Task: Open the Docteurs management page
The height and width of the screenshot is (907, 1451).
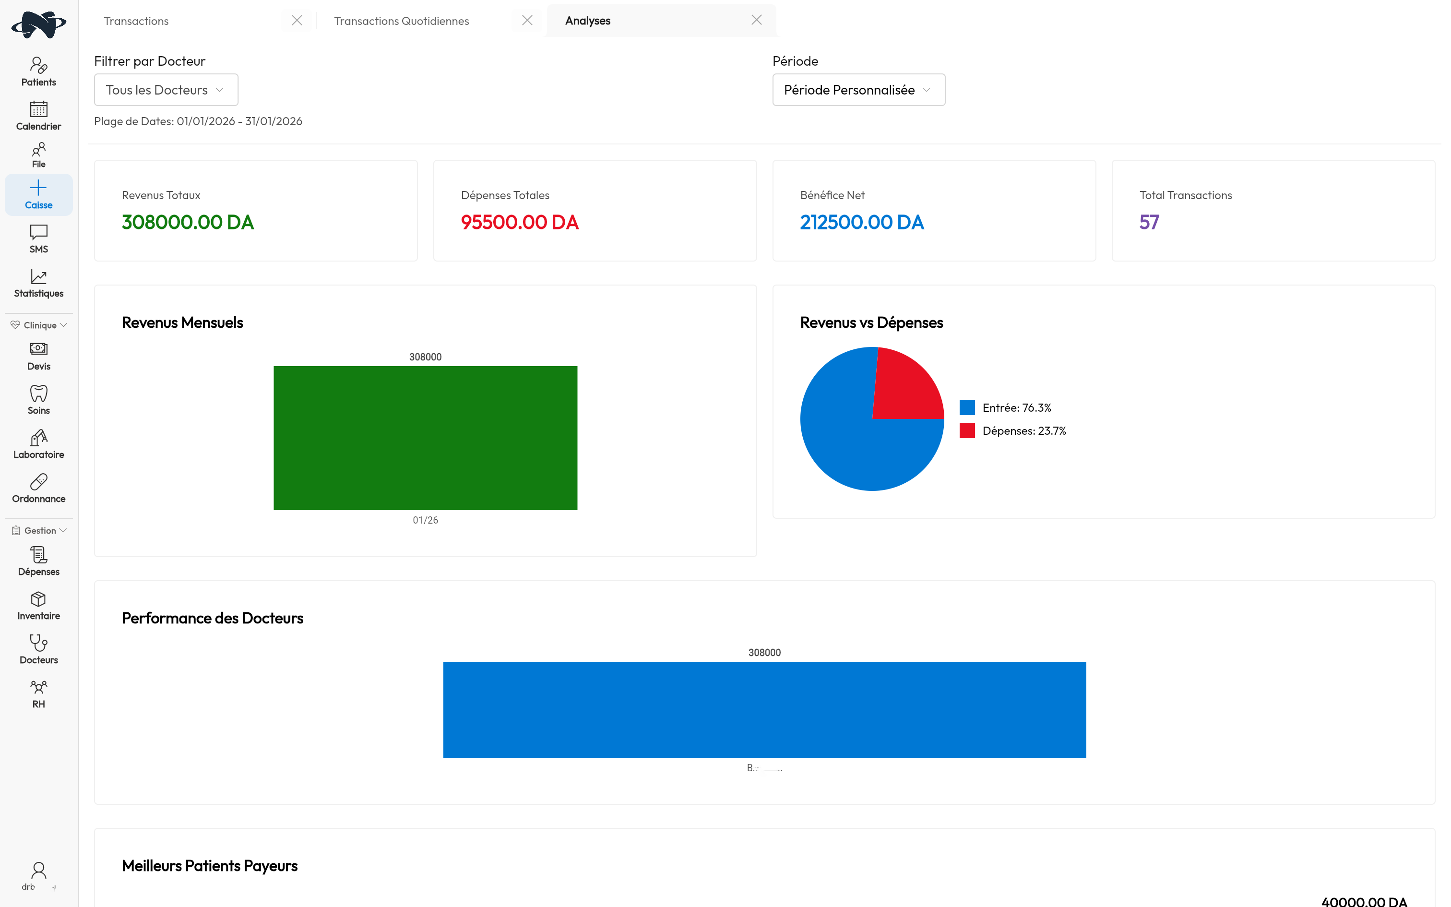Action: (38, 649)
